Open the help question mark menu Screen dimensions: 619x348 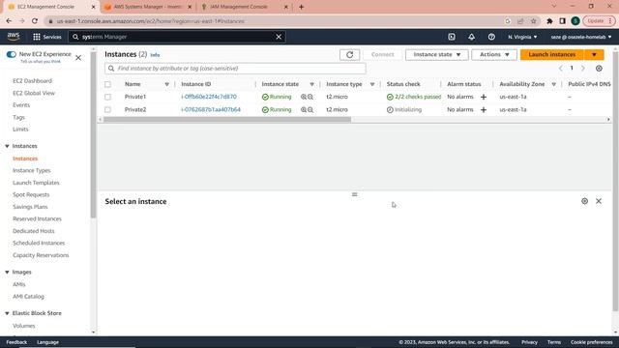tap(491, 37)
